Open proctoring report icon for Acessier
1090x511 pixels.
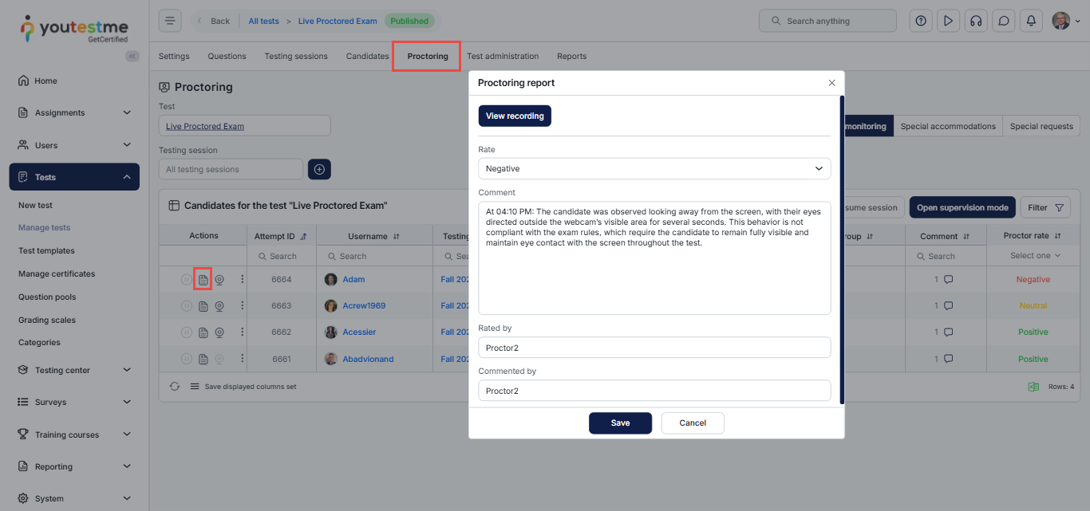pos(203,332)
